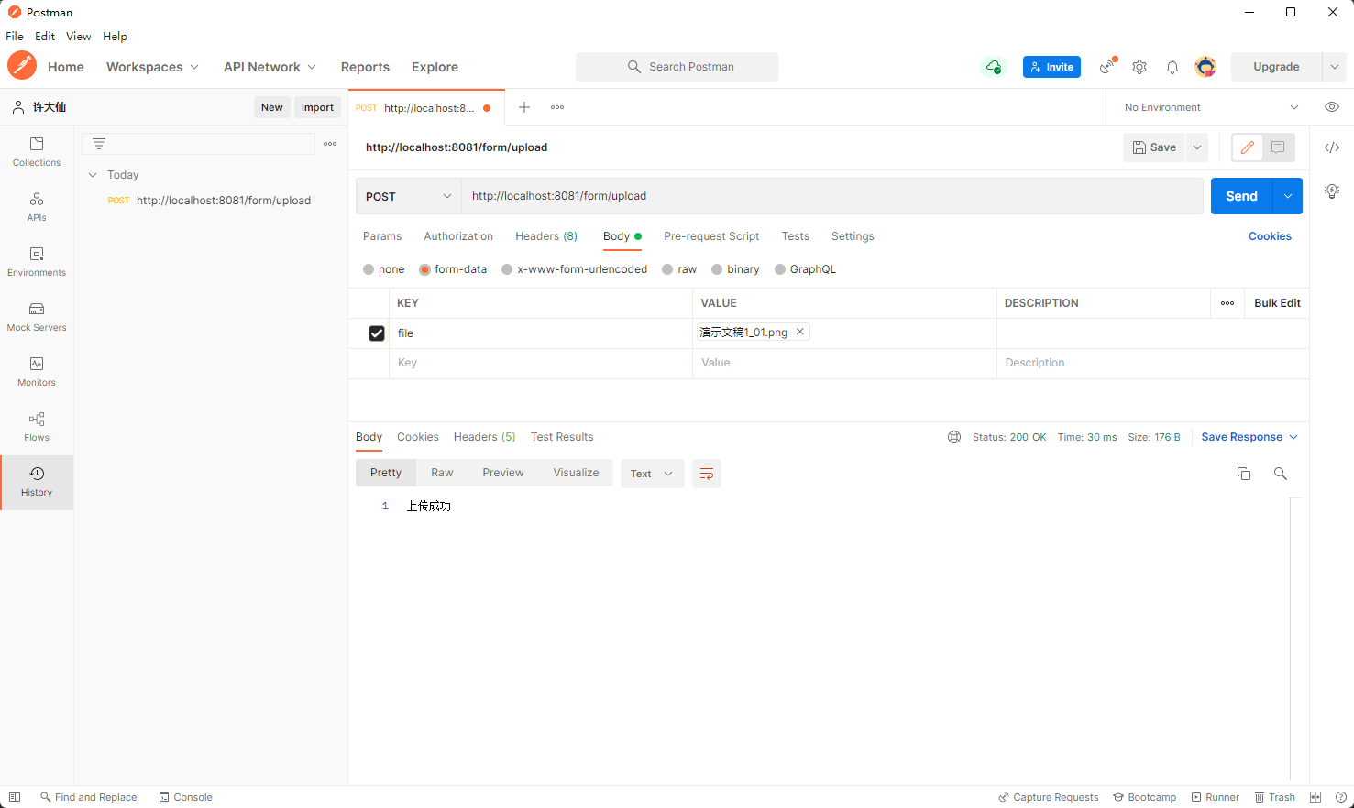Select the binary body type radio
The image size is (1354, 808).
click(x=717, y=269)
